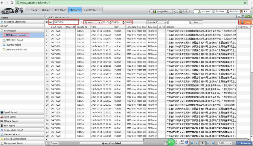
Task: Click the Device name input field
Action: (66, 22)
